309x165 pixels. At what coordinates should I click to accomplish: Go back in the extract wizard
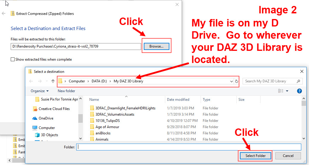4,14
